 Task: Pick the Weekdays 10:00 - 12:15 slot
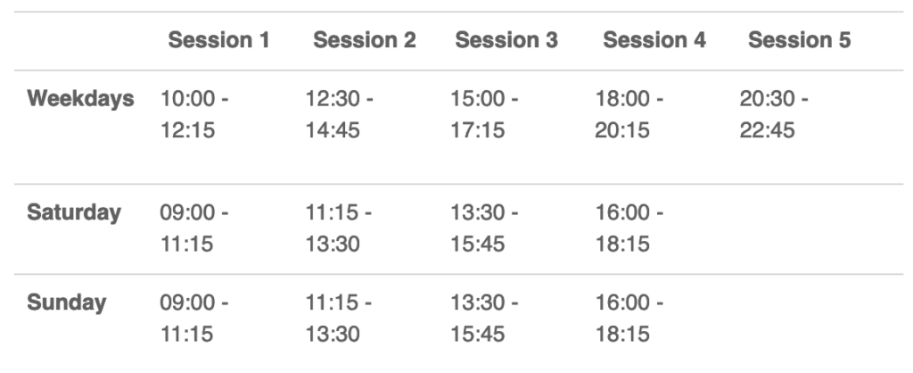[194, 114]
